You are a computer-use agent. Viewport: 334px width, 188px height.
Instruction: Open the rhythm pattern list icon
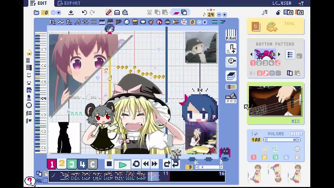290,55
